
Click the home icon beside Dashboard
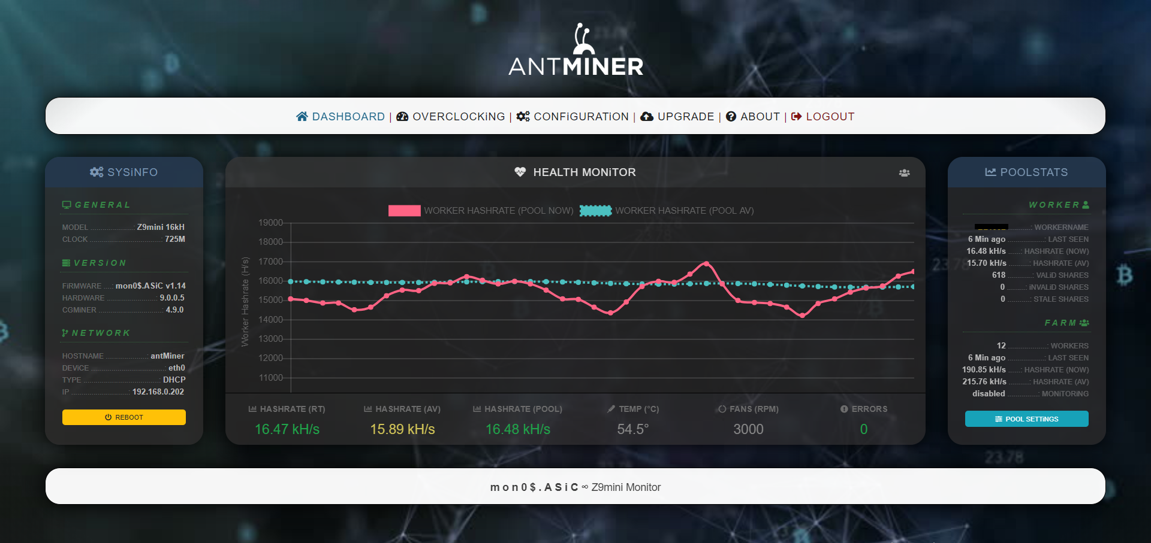[x=302, y=116]
